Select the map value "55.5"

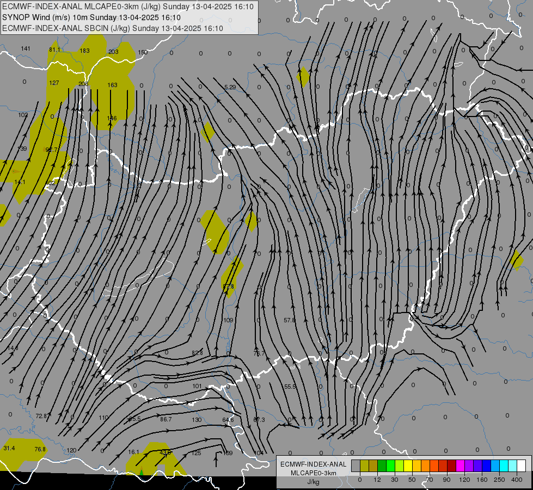[290, 387]
